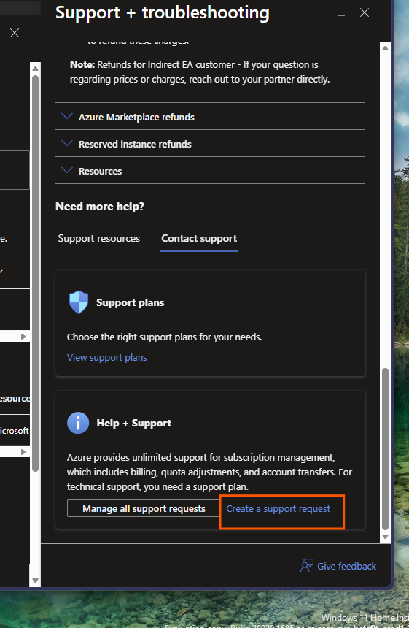This screenshot has height=628, width=409.
Task: Click the left pane scrollbar down arrow
Action: pyautogui.click(x=35, y=581)
